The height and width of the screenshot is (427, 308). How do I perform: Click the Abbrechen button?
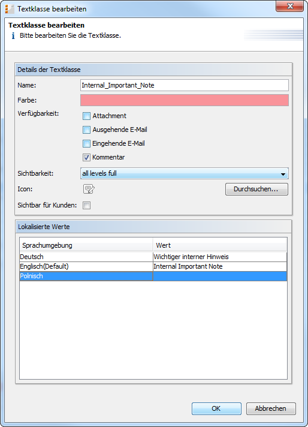[x=271, y=408]
